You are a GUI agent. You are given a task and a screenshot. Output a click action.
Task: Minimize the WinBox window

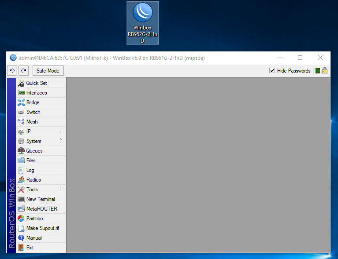[280, 58]
